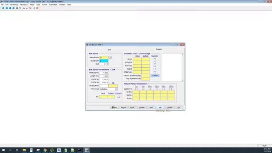Switch to the List tab
The height and width of the screenshot is (153, 272).
pyautogui.click(x=110, y=50)
